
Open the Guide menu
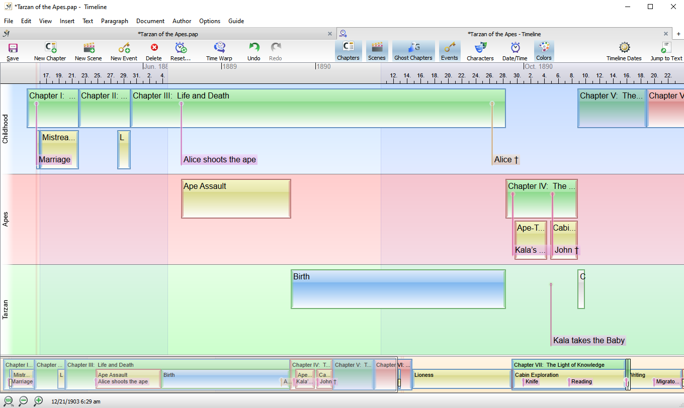236,21
